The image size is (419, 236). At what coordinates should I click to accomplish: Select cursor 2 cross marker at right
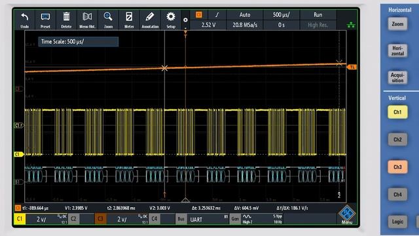pyautogui.click(x=339, y=63)
